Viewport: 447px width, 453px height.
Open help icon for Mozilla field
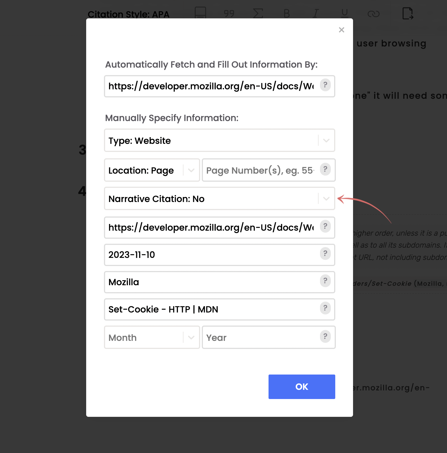pyautogui.click(x=325, y=281)
